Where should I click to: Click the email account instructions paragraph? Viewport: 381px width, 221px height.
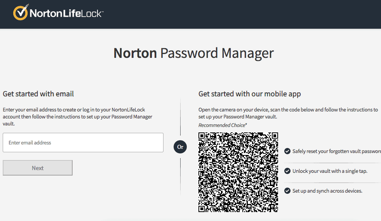78,117
